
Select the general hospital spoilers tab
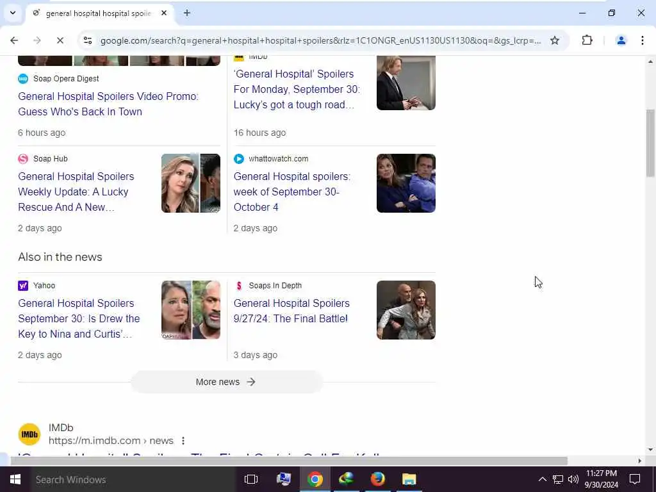(x=99, y=13)
